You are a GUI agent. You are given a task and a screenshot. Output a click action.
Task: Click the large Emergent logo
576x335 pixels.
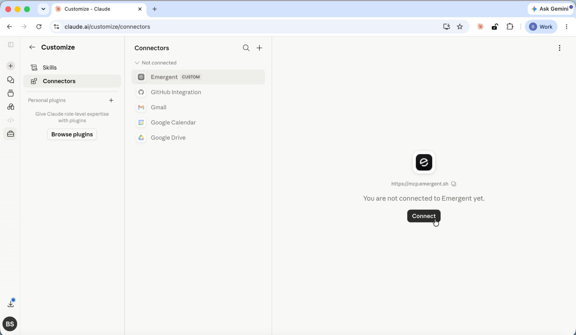pyautogui.click(x=424, y=162)
